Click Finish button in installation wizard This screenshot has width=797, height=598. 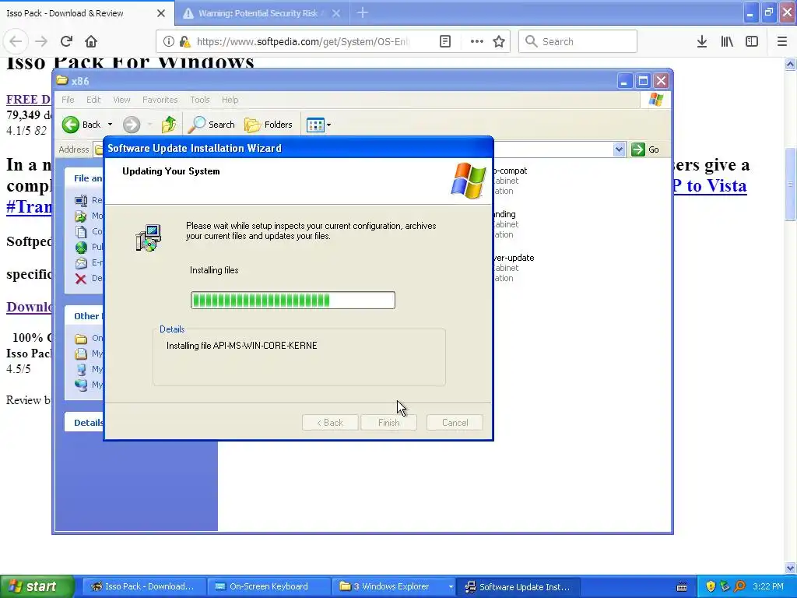(x=389, y=423)
